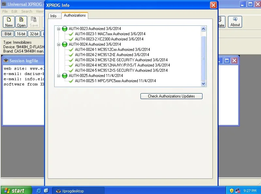261x194 pixels.
Task: Select AUTH-0024-4 MC9S12HA/HY/P/XS/T entry
Action: tap(122, 65)
